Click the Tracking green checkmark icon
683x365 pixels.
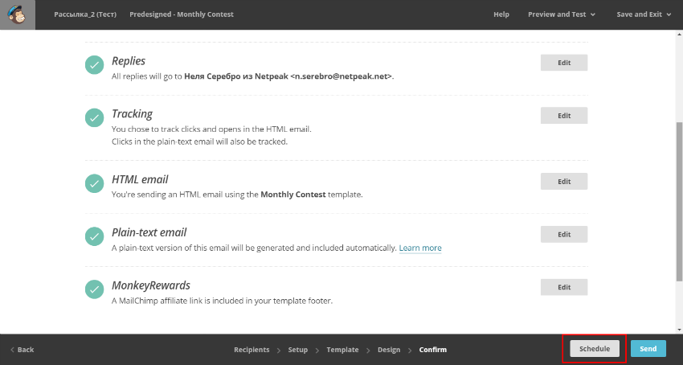(94, 118)
